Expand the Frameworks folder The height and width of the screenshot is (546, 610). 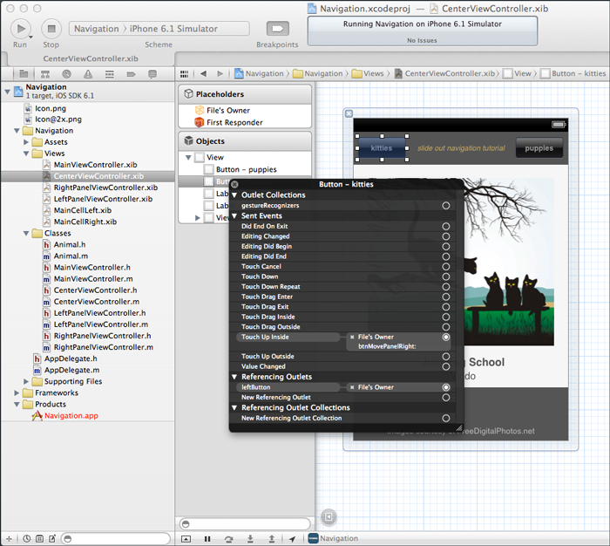click(17, 393)
